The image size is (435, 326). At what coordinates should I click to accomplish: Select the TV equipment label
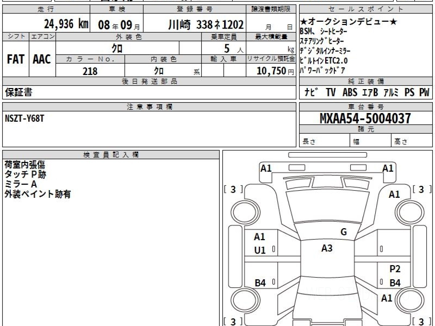331,93
